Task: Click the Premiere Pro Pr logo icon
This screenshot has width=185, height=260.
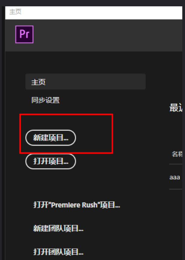Action: [x=24, y=34]
